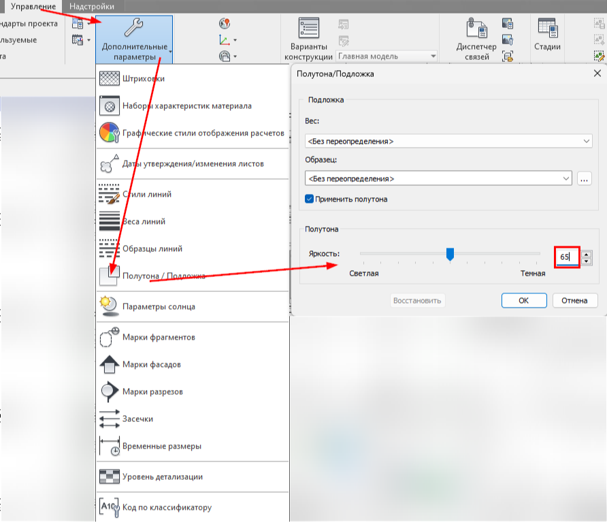Choose Штриховки menu entry text
This screenshot has height=522, width=607.
point(144,79)
